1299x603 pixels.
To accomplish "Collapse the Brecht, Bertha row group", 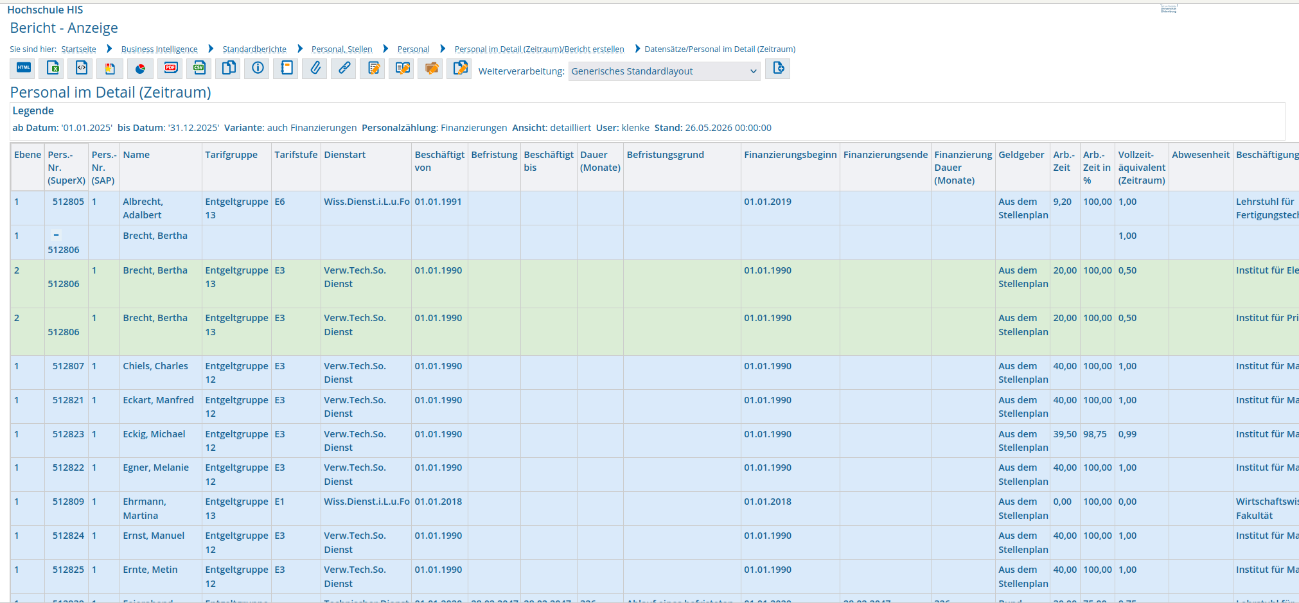I will (56, 235).
